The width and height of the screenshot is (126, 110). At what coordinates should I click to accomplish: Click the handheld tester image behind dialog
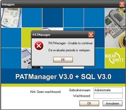point(26,58)
